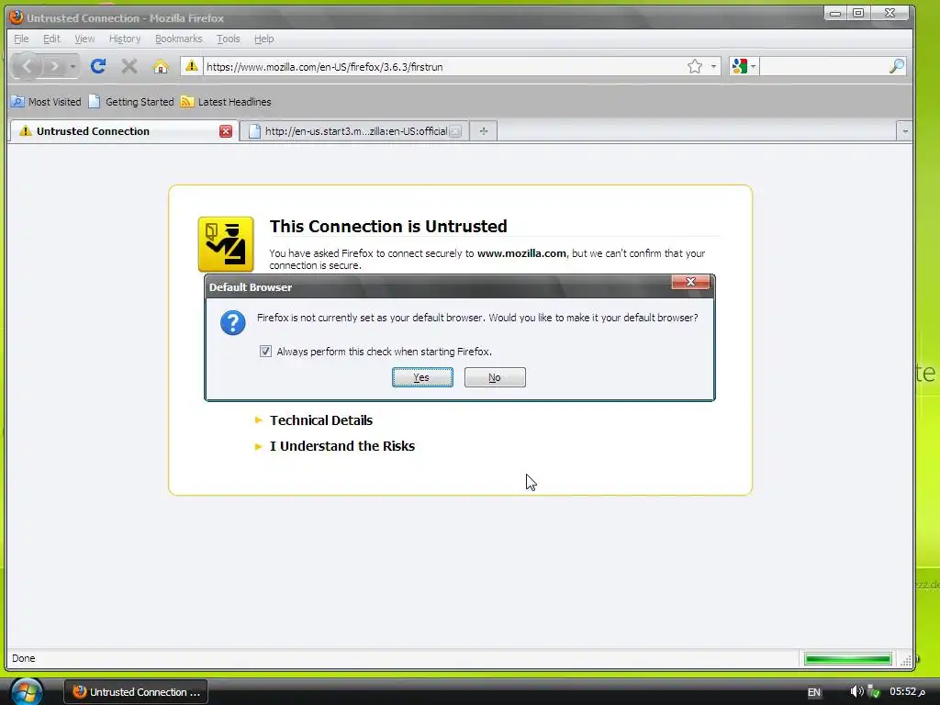Open the File menu
This screenshot has height=705, width=940.
point(21,39)
